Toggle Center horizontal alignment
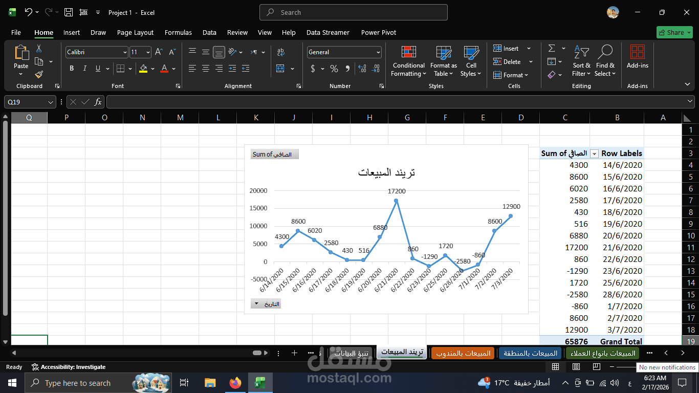Image resolution: width=699 pixels, height=393 pixels. pyautogui.click(x=206, y=69)
